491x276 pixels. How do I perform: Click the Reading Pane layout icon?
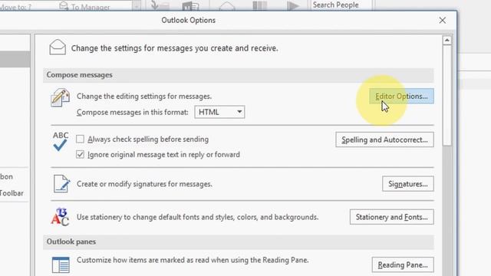point(61,265)
